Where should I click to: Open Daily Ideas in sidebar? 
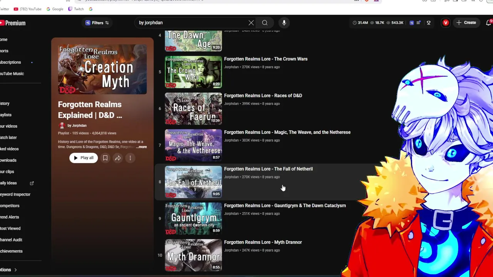pos(8,183)
